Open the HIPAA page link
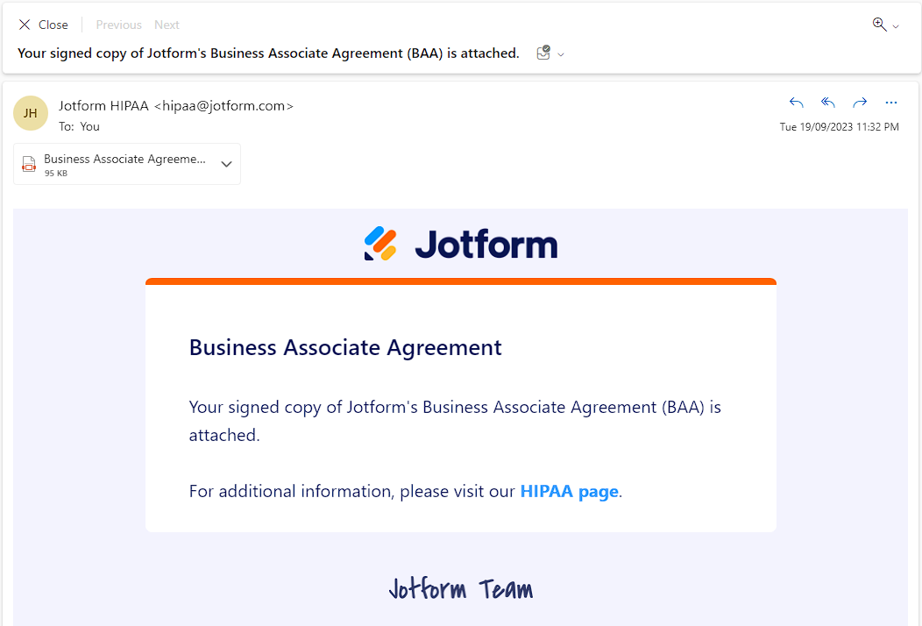 [569, 491]
